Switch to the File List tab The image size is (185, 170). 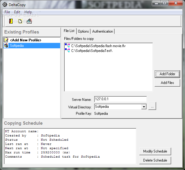69,31
